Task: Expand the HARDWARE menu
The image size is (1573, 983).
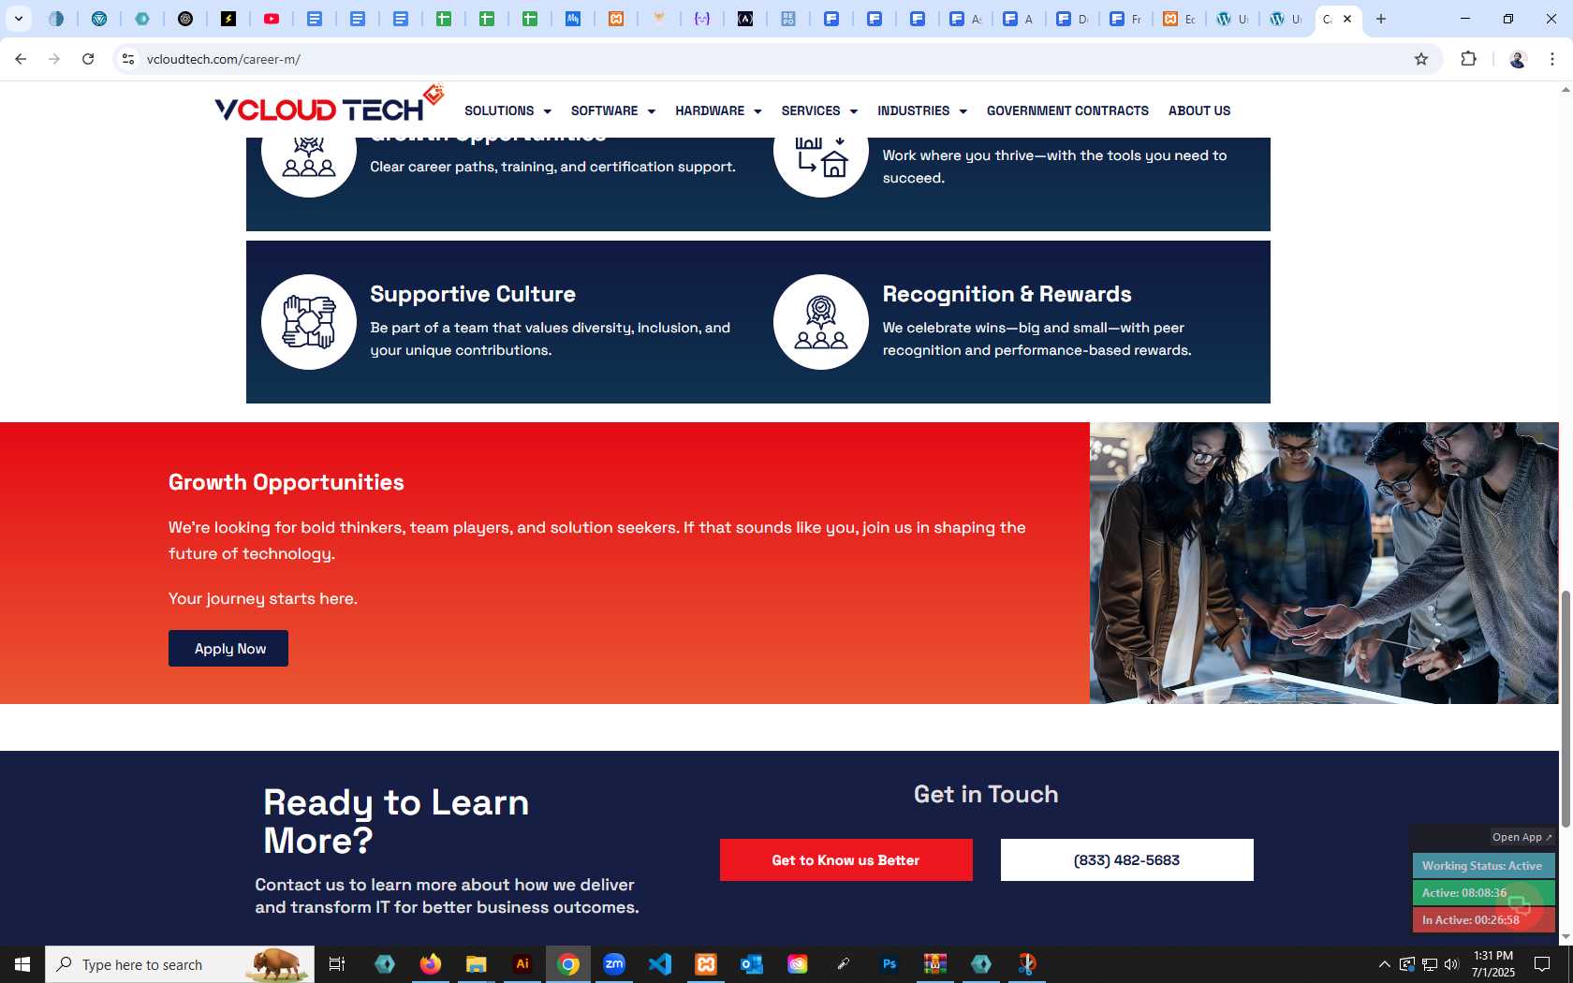Action: pyautogui.click(x=718, y=110)
